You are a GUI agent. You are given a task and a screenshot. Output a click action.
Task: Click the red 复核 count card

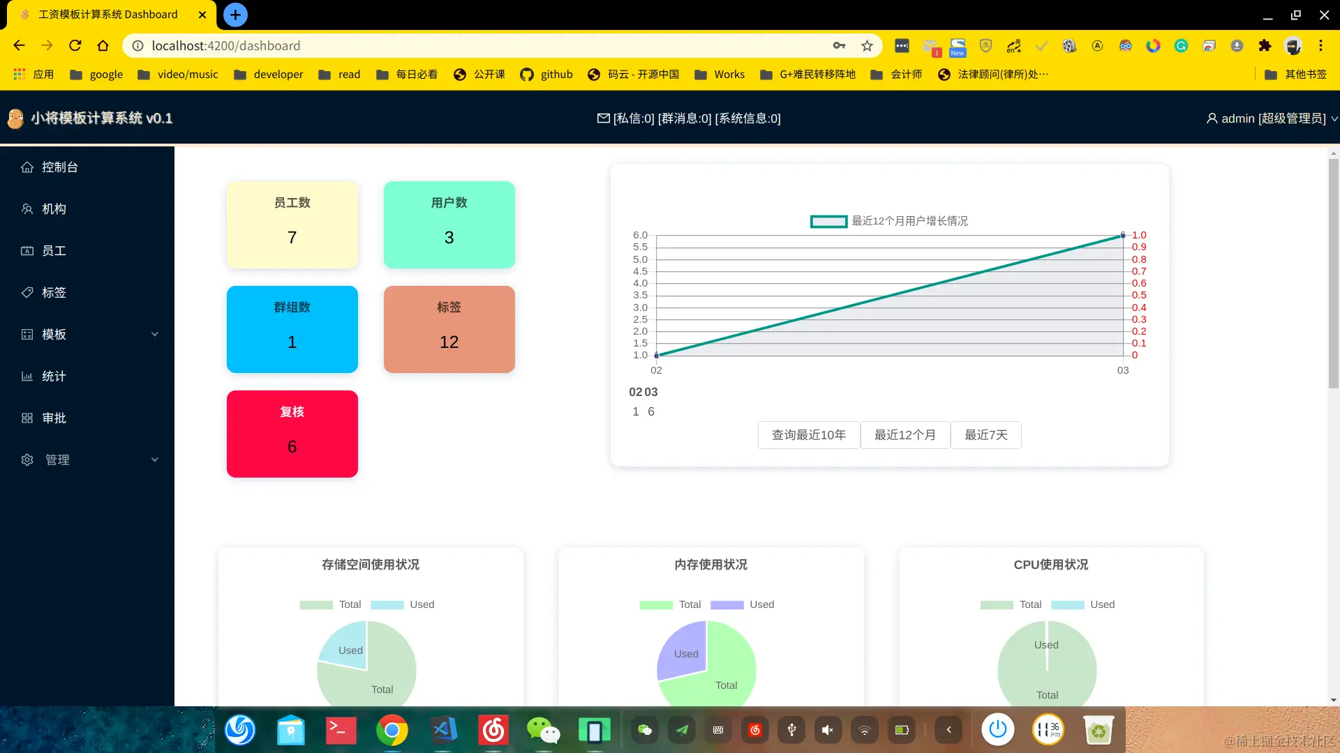(x=292, y=434)
